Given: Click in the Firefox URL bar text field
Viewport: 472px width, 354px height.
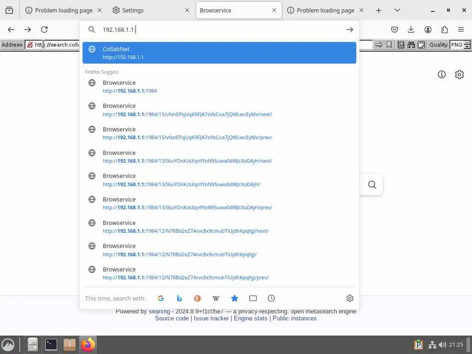Looking at the screenshot, I should (x=222, y=29).
